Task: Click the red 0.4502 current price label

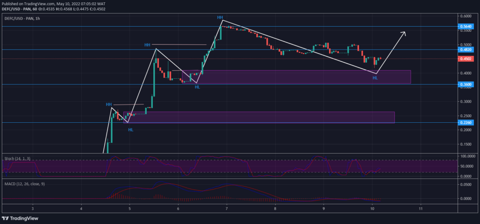Action: tap(465, 59)
